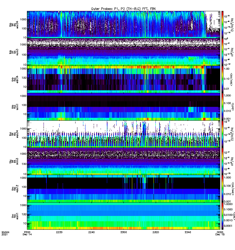Click the 'thc fbk scm1' y-axis label
The height and width of the screenshot is (250, 235).
(15, 216)
